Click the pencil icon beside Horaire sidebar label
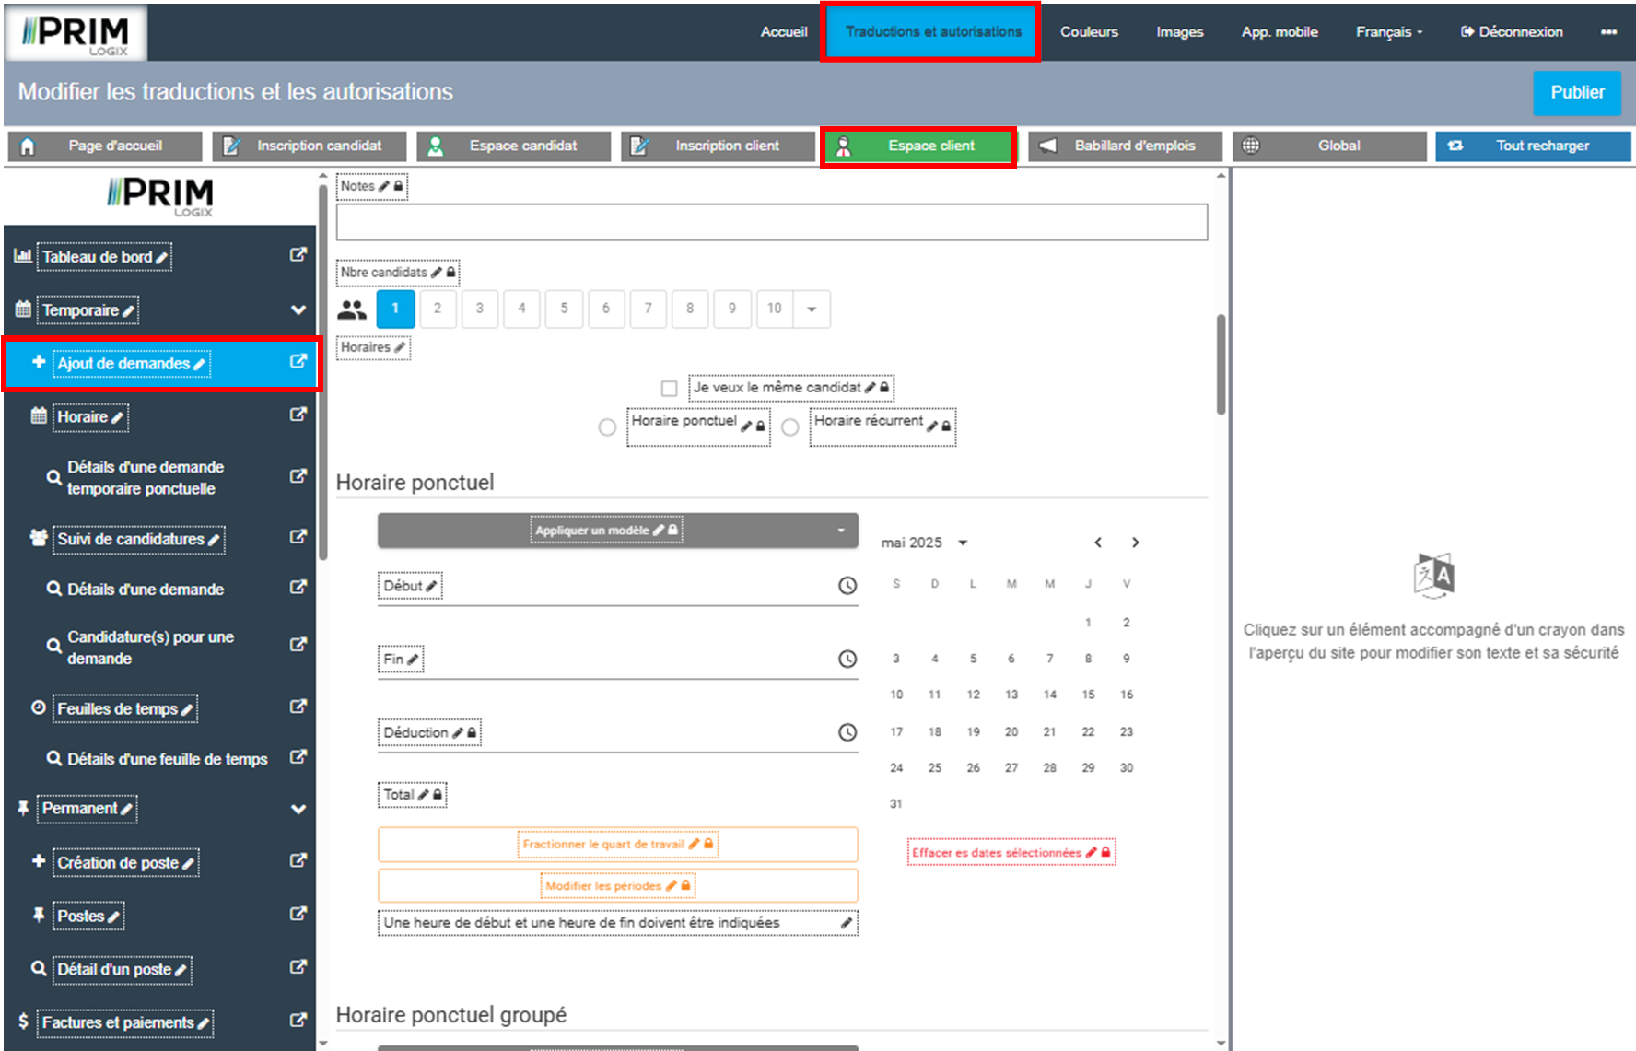This screenshot has width=1636, height=1051. point(117,418)
